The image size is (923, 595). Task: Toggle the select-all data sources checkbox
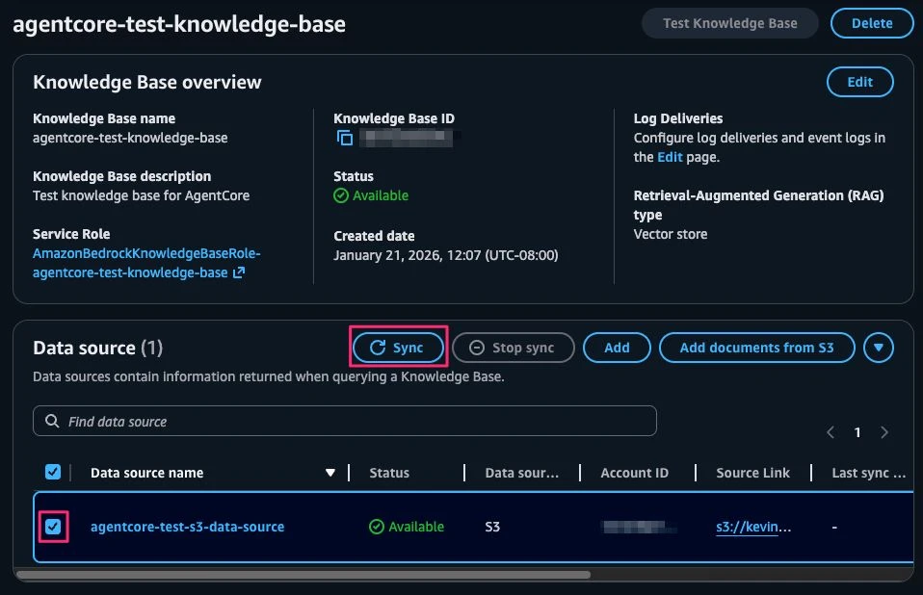(x=53, y=472)
